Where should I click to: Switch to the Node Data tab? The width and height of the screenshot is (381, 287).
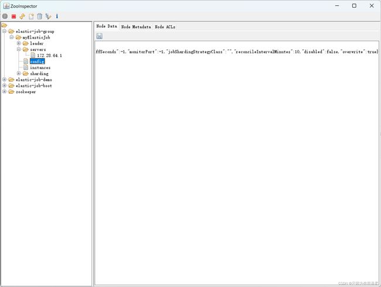tap(107, 26)
